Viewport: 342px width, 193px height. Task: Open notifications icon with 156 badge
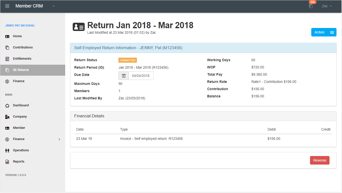click(x=311, y=6)
